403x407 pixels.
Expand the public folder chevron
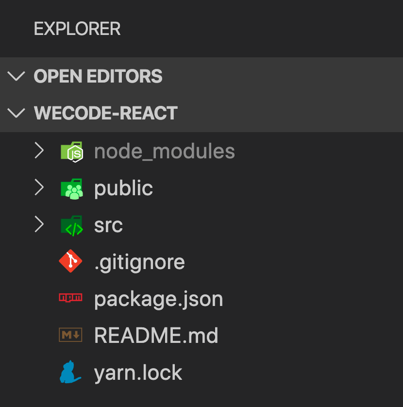pyautogui.click(x=39, y=187)
